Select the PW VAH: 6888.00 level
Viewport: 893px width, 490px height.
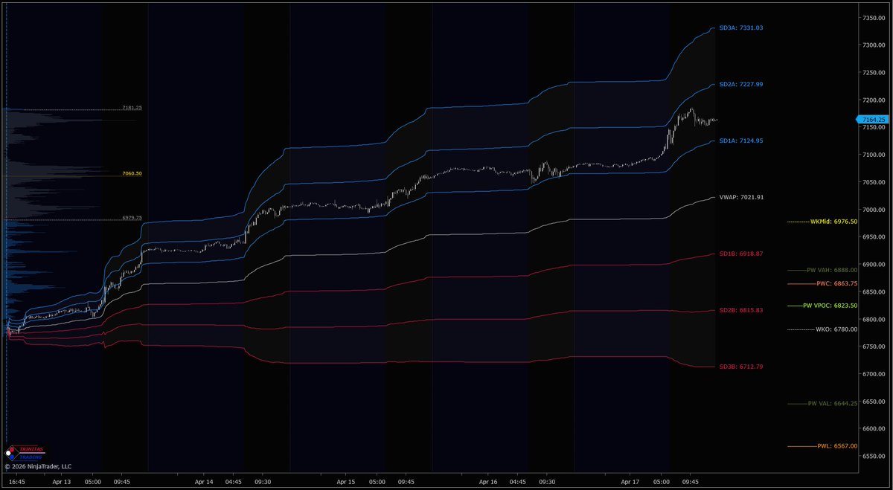click(x=832, y=270)
